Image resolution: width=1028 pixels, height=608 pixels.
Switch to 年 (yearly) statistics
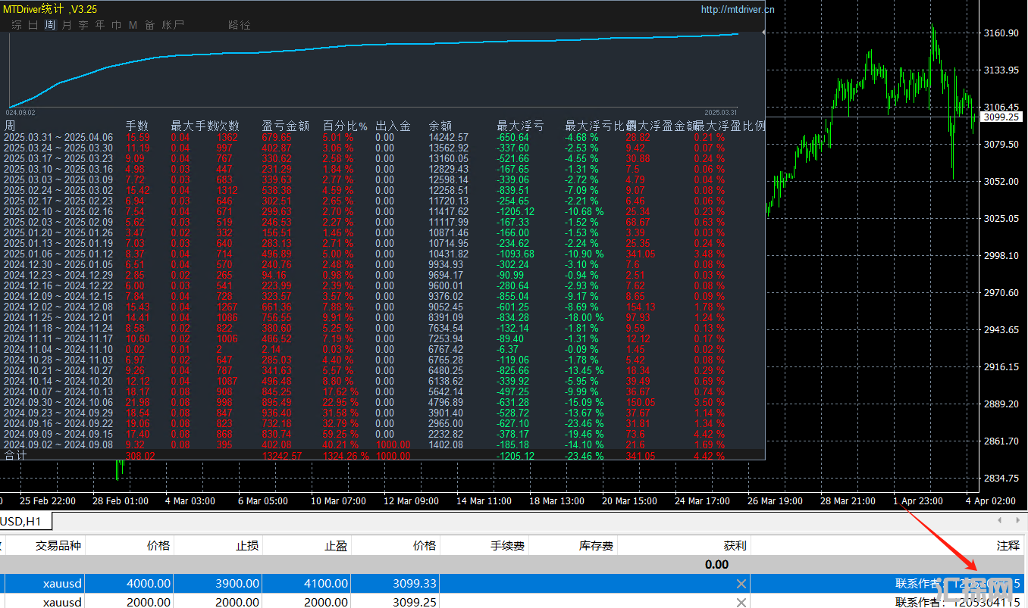pos(100,25)
